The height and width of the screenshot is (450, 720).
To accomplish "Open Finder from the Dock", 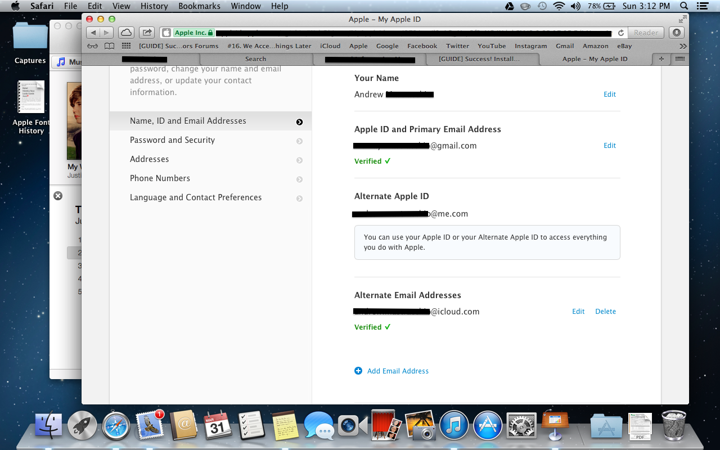I will pos(48,426).
